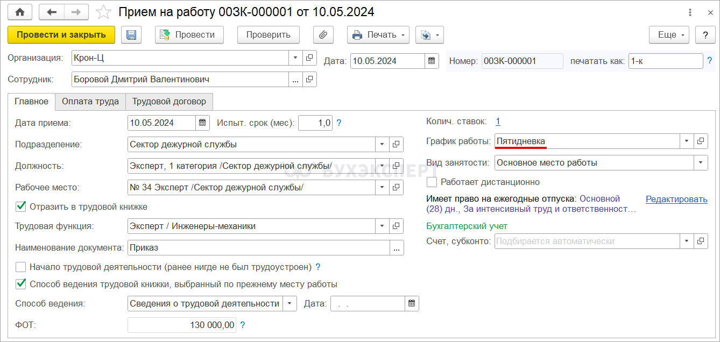720x342 pixels.
Task: Open the Трудовой договор tab
Action: coord(169,102)
